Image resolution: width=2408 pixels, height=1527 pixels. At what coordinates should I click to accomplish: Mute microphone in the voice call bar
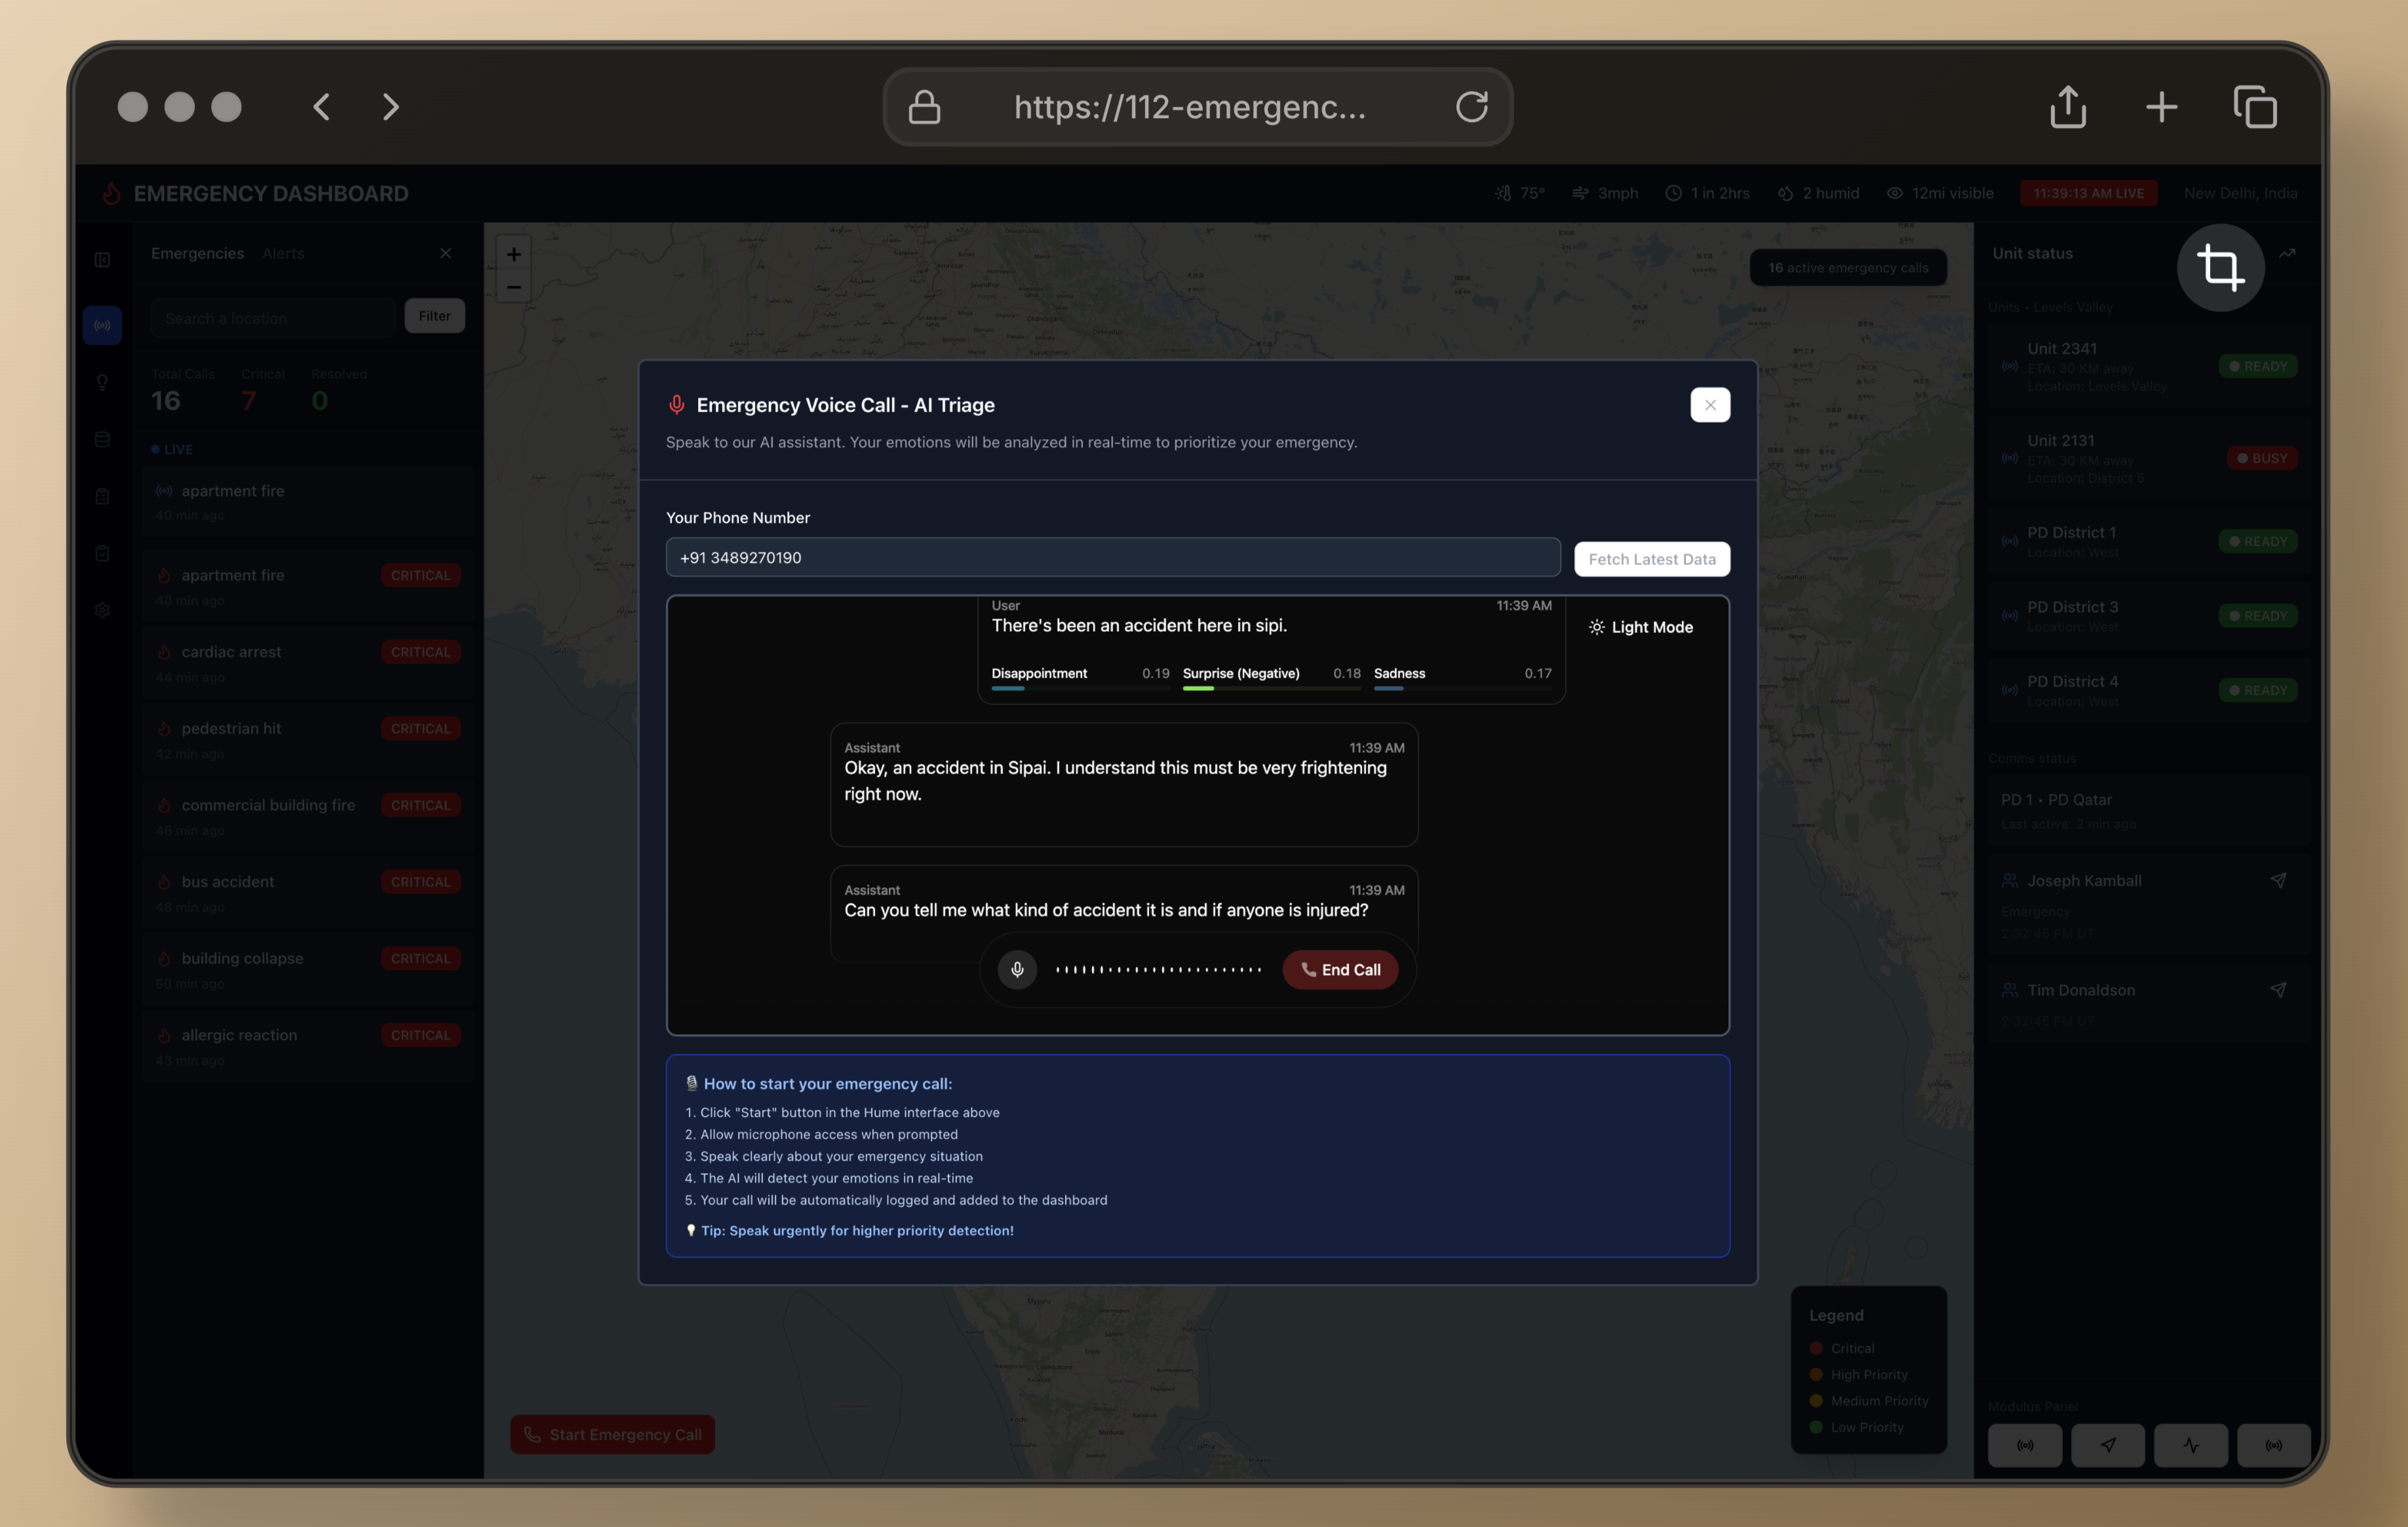(1017, 969)
